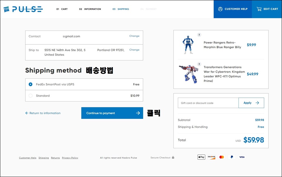Viewport: 282px width, 177px height.
Task: Click Continue to payment button
Action: coord(112,113)
